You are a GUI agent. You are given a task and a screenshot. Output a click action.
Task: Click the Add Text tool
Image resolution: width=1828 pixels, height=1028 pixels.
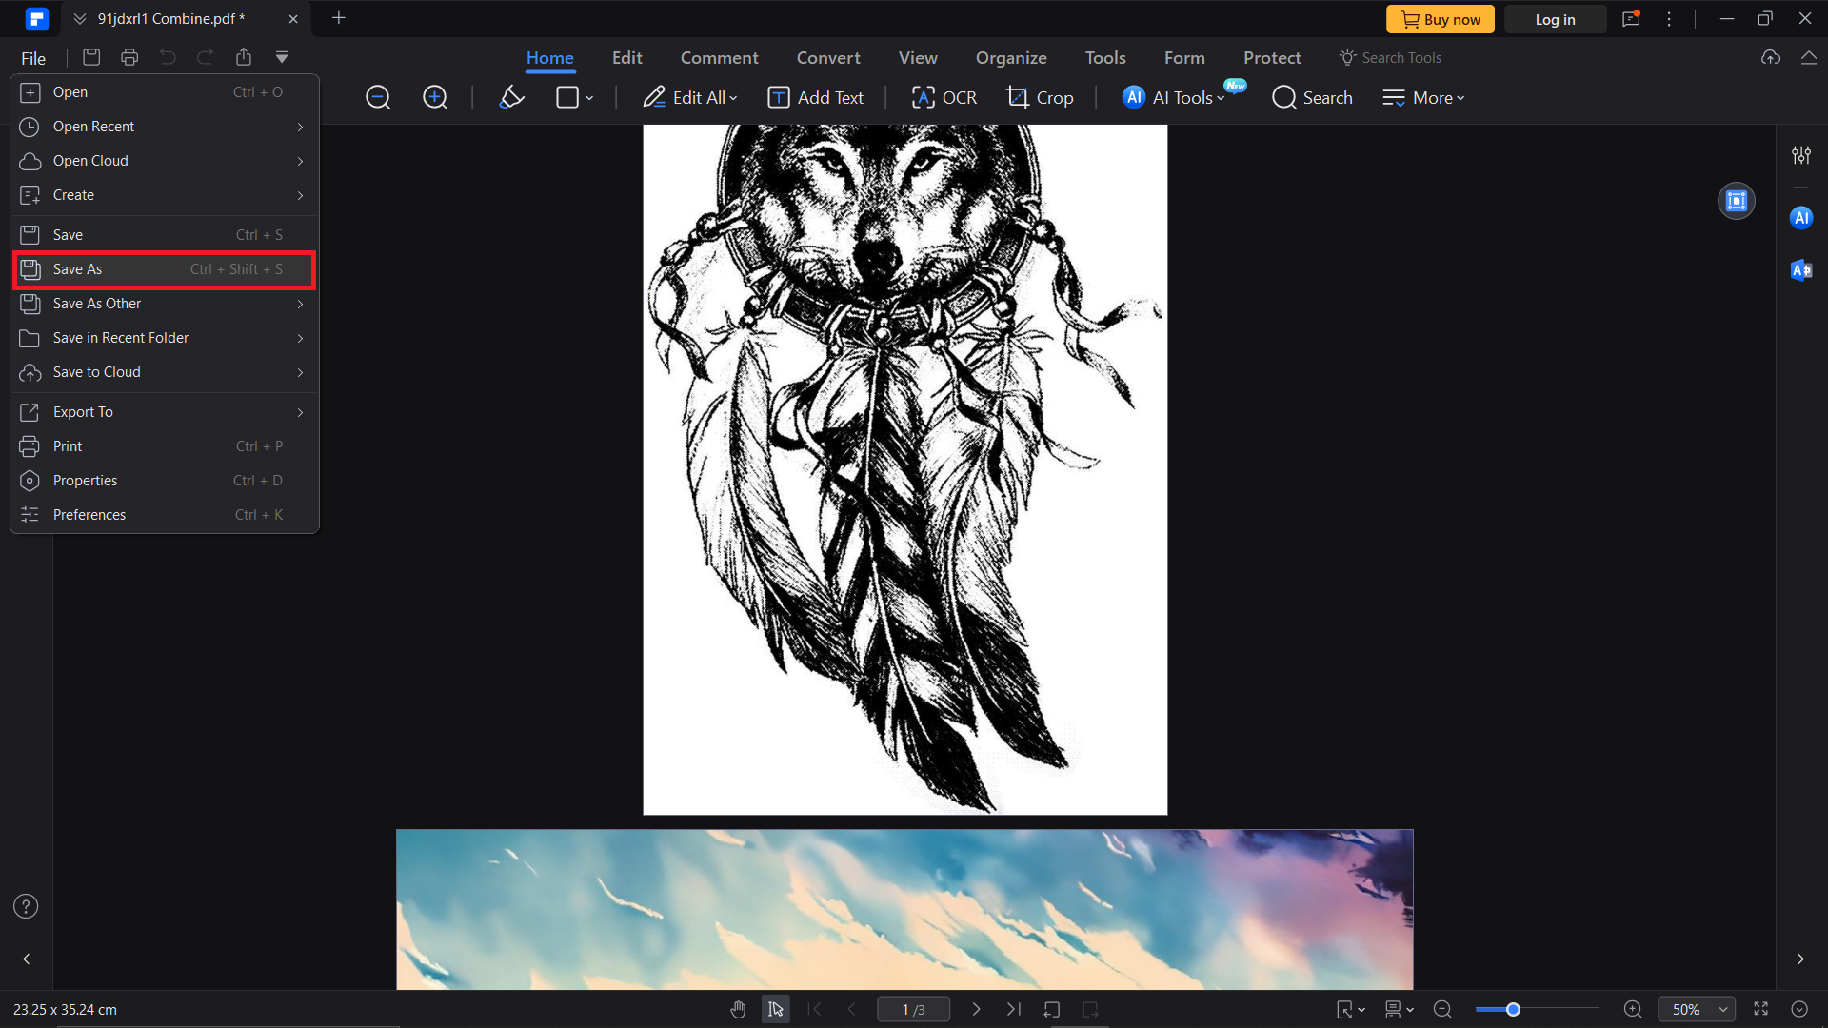816,97
